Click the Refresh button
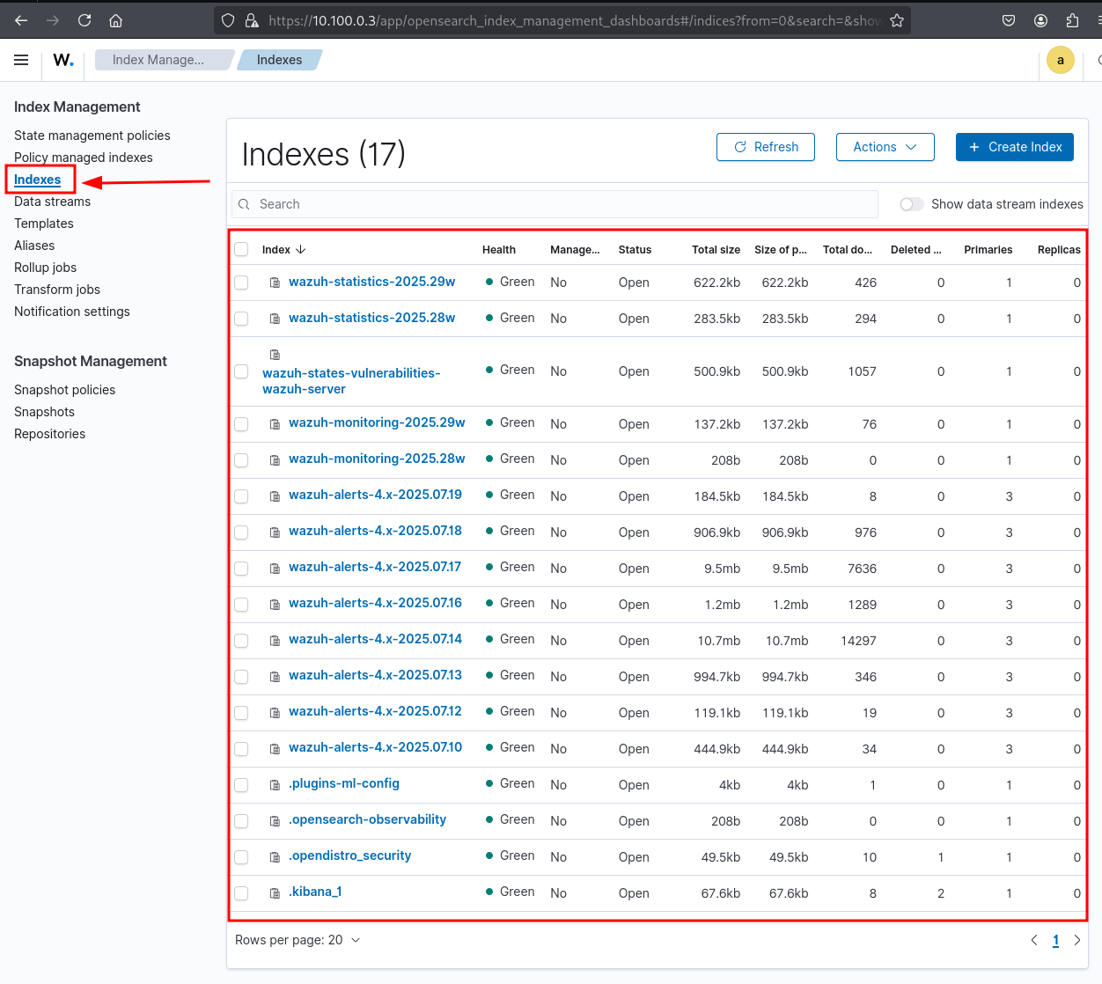This screenshot has width=1102, height=984. click(766, 147)
